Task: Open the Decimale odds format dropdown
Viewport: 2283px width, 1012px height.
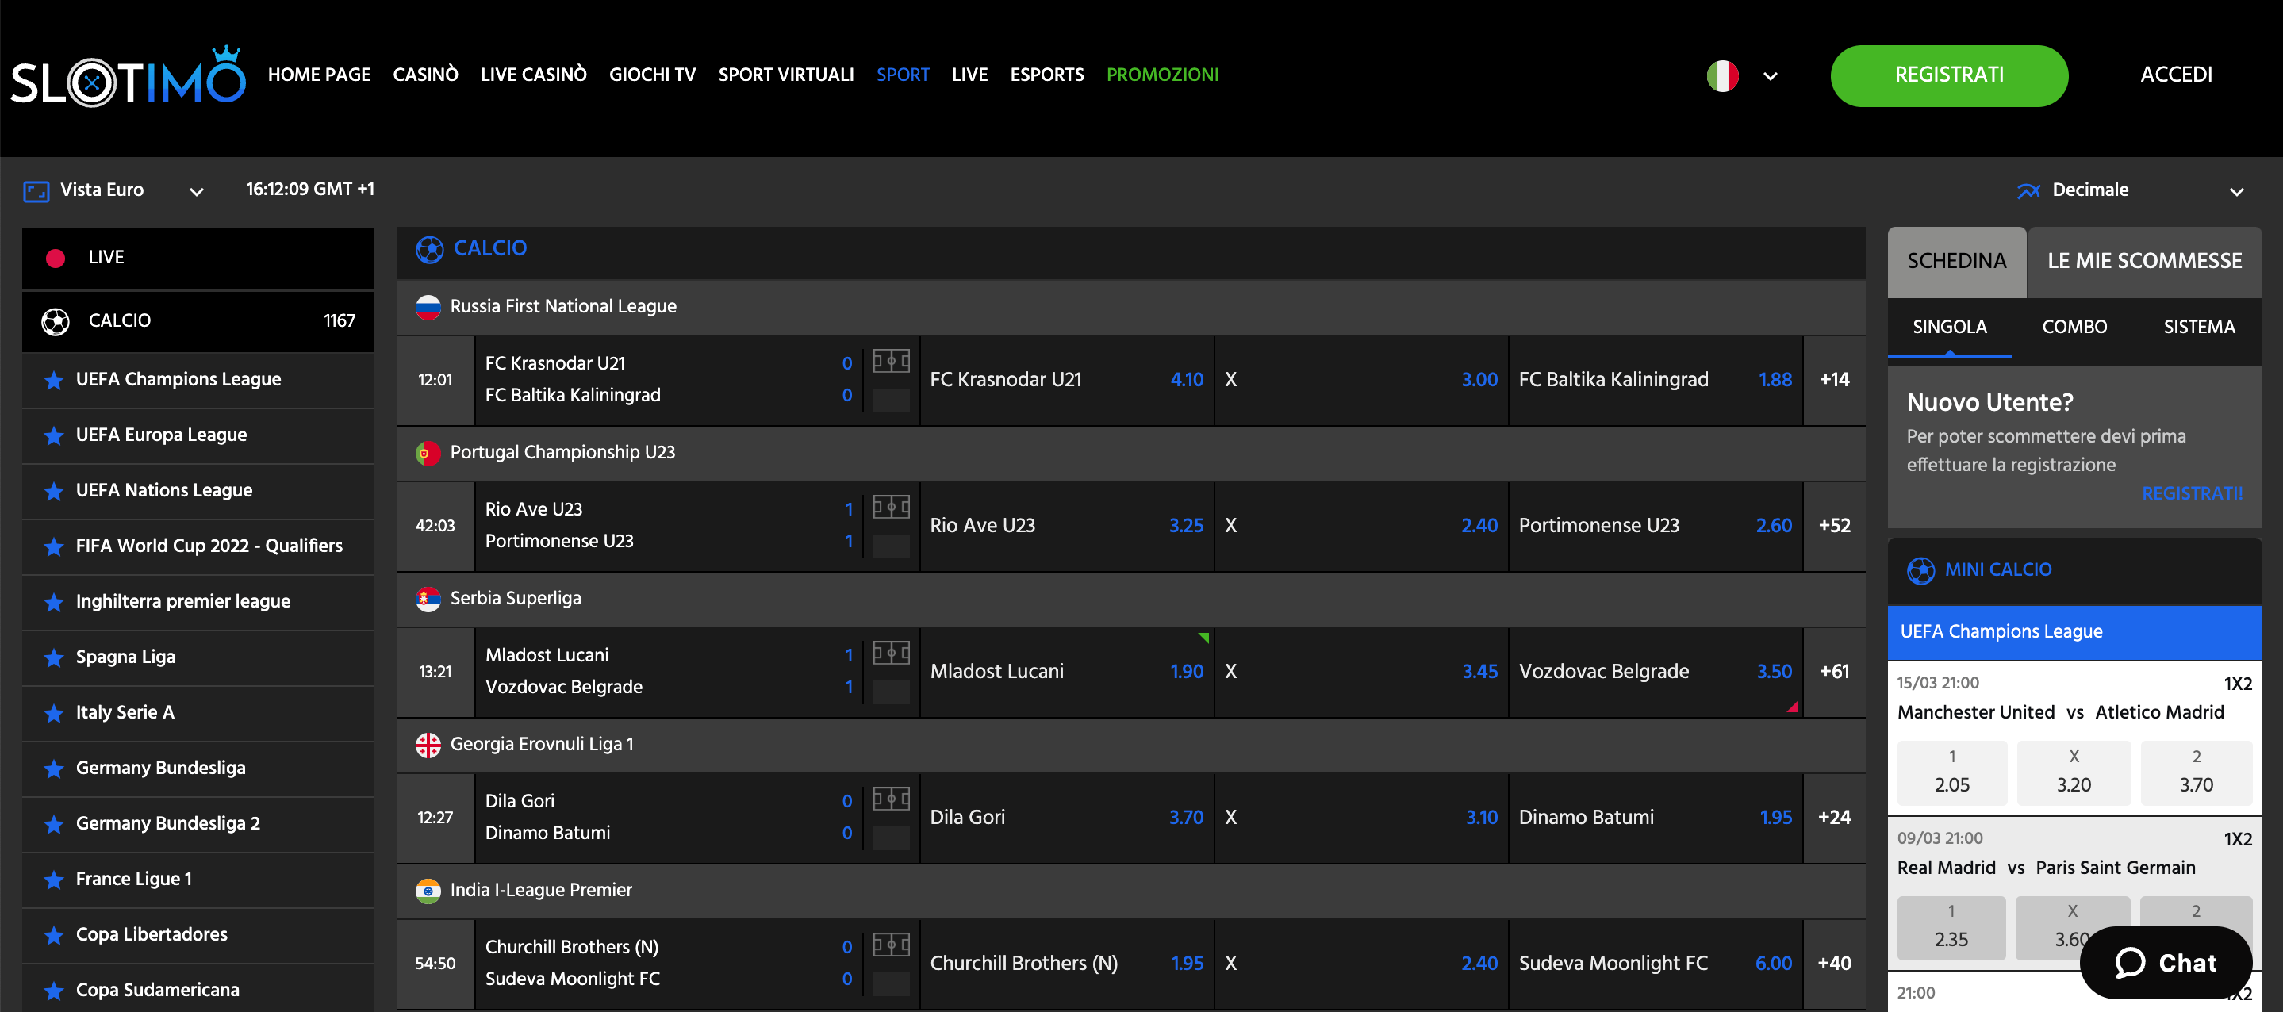Action: (2237, 190)
